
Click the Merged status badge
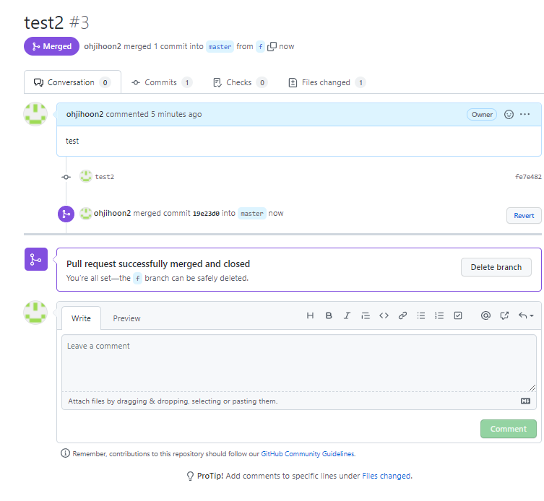tap(52, 46)
